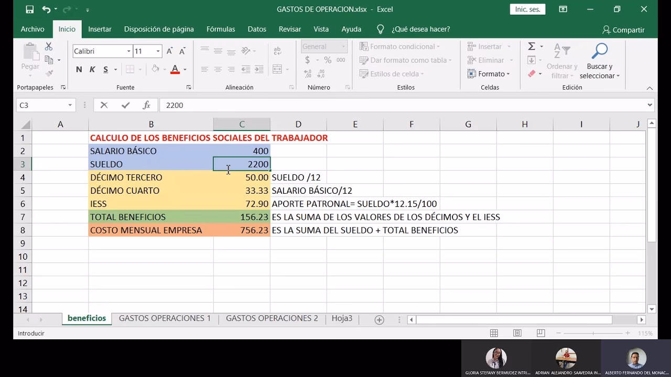The height and width of the screenshot is (377, 671).
Task: Open the Calibri font name dropdown
Action: coord(128,51)
